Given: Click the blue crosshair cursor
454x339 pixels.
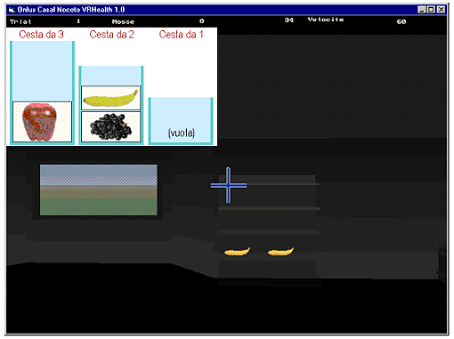Looking at the screenshot, I should (x=229, y=185).
